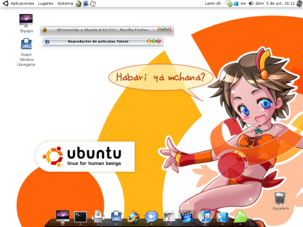Open the clapperboard movie player in dock

[187, 217]
